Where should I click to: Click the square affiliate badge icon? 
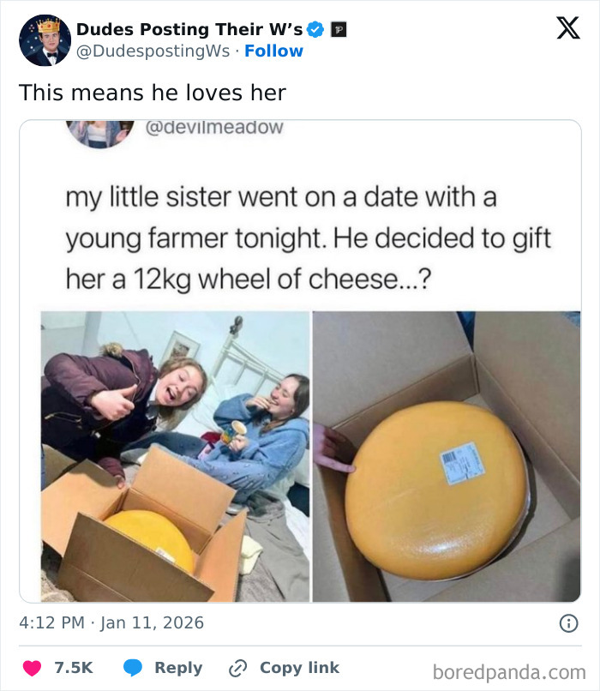(x=339, y=30)
